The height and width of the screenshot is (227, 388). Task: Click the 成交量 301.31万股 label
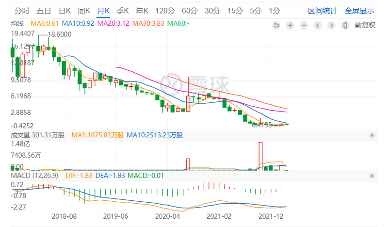[38, 135]
